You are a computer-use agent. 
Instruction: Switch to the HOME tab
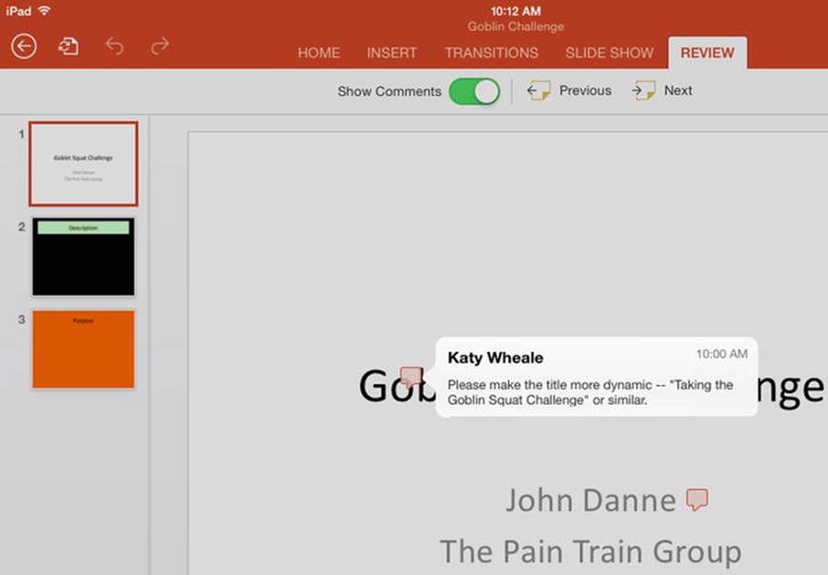(x=318, y=53)
